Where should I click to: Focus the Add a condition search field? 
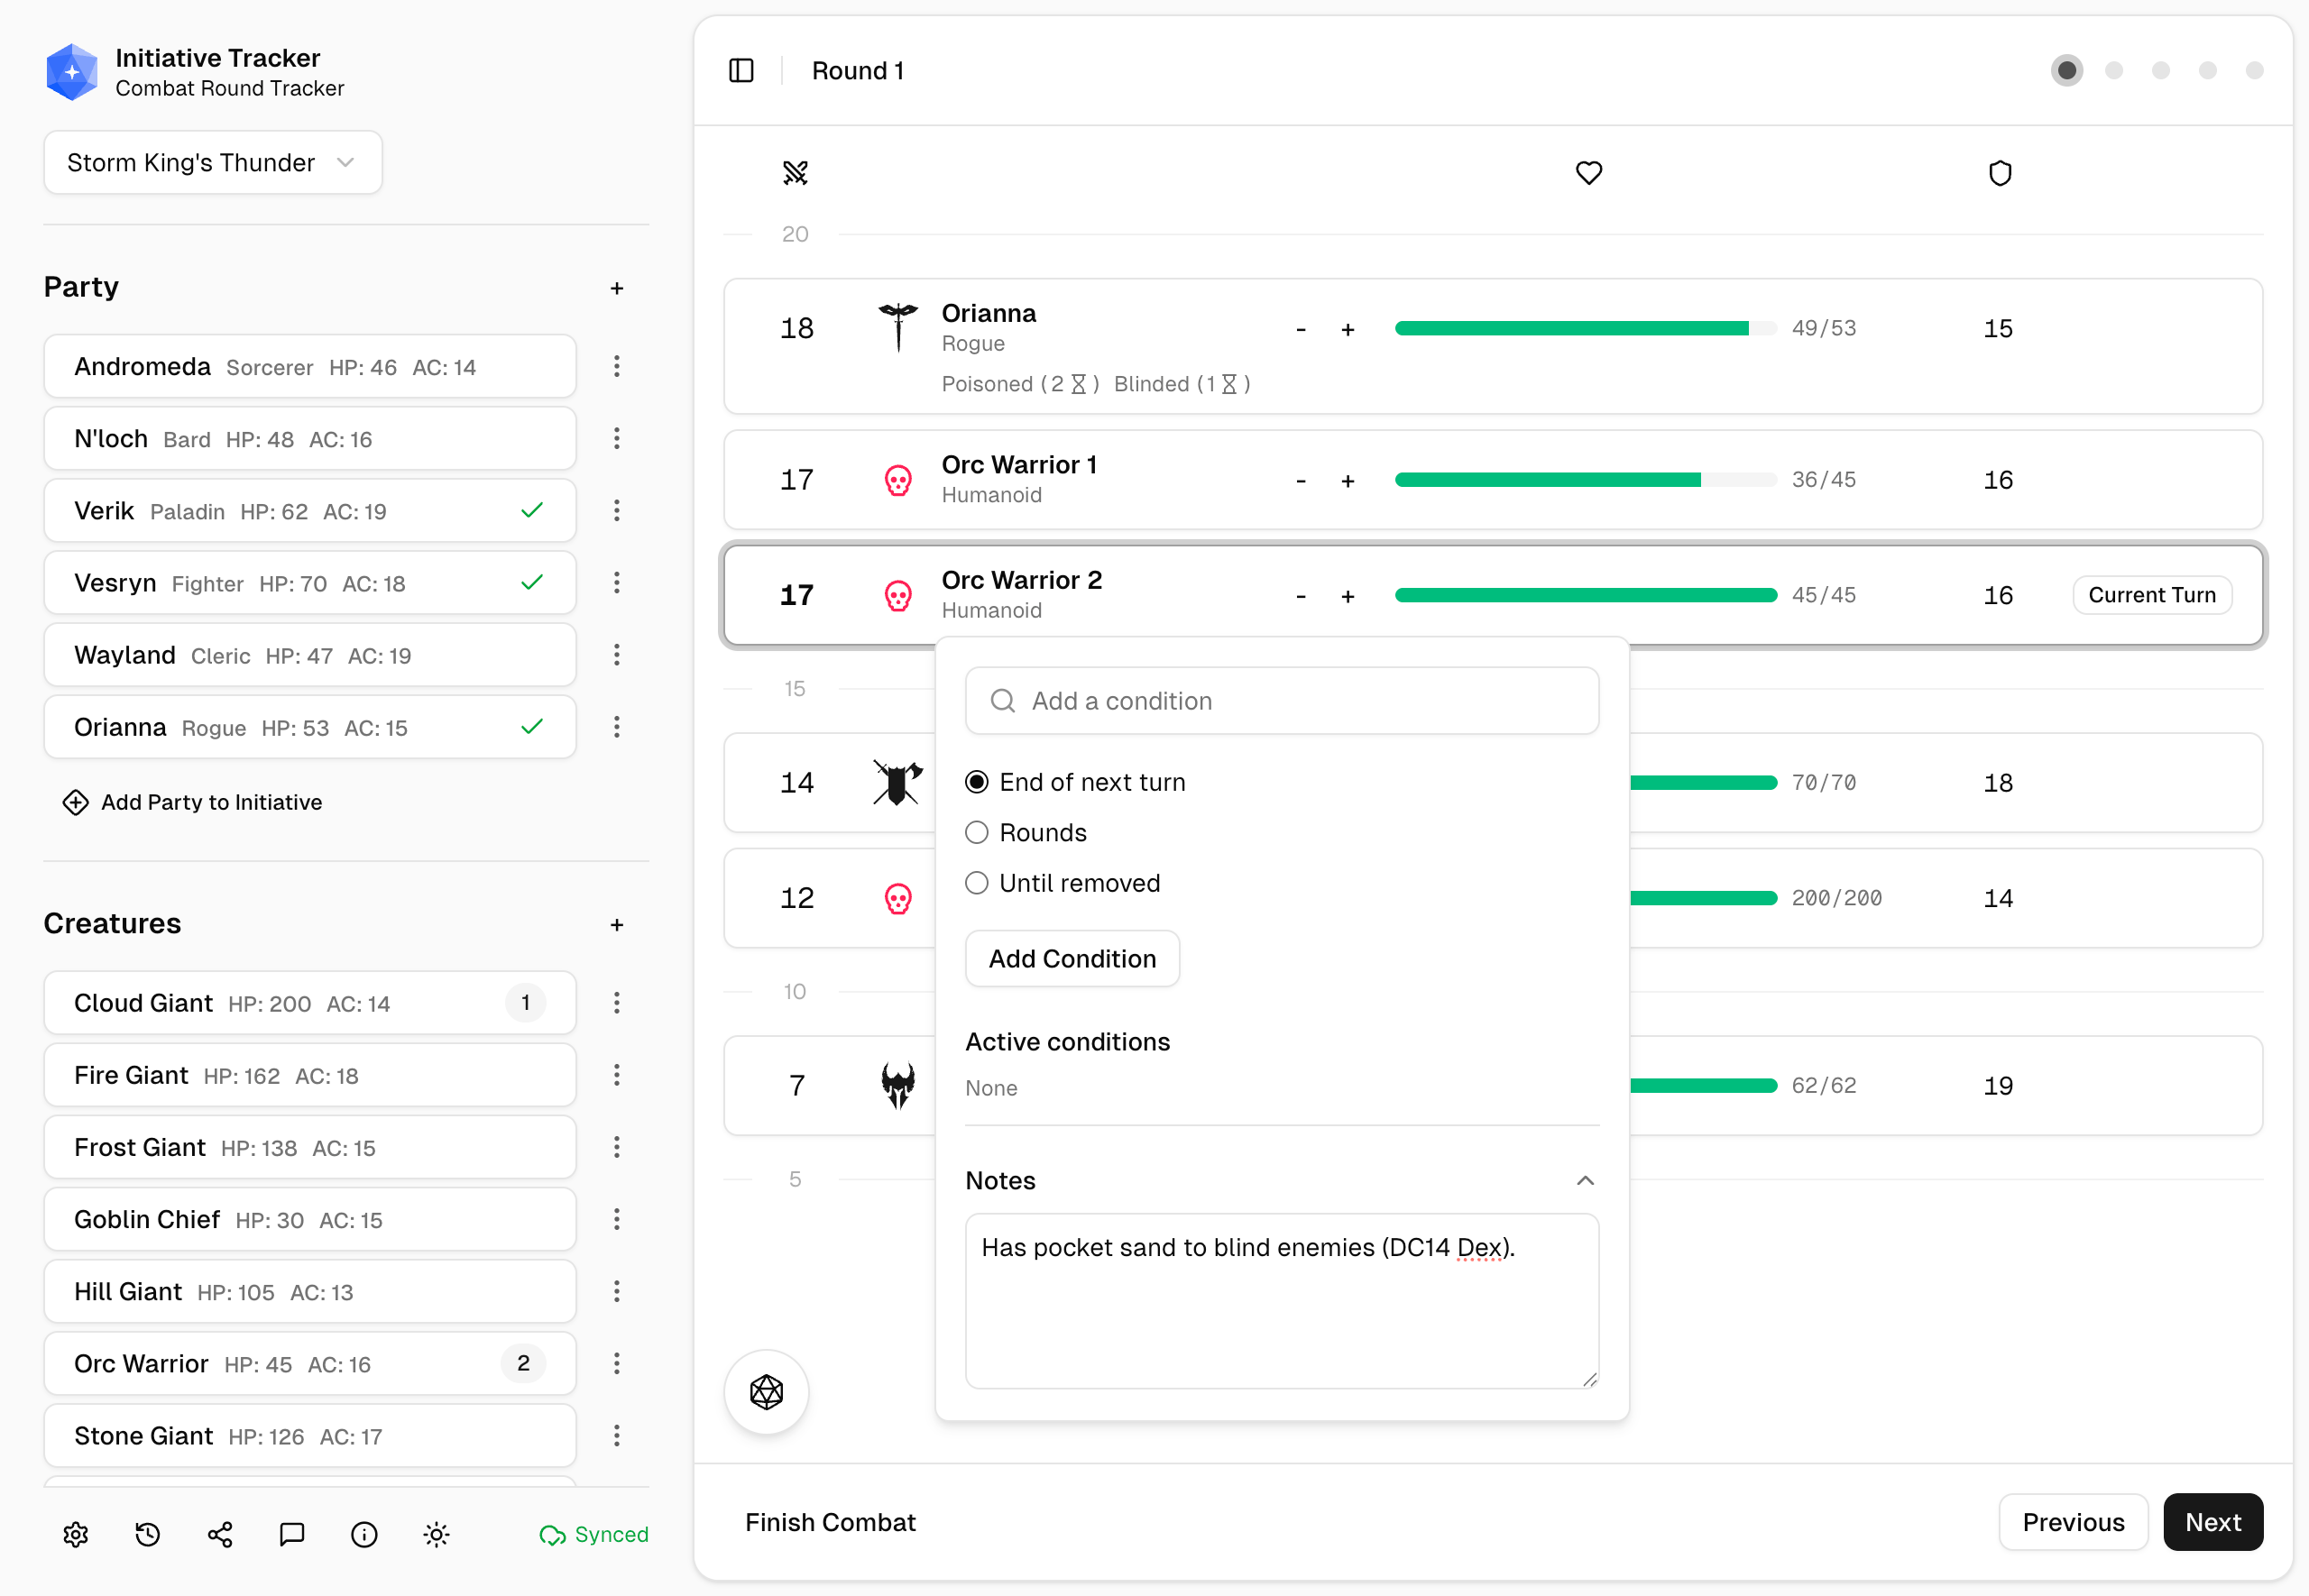tap(1282, 701)
